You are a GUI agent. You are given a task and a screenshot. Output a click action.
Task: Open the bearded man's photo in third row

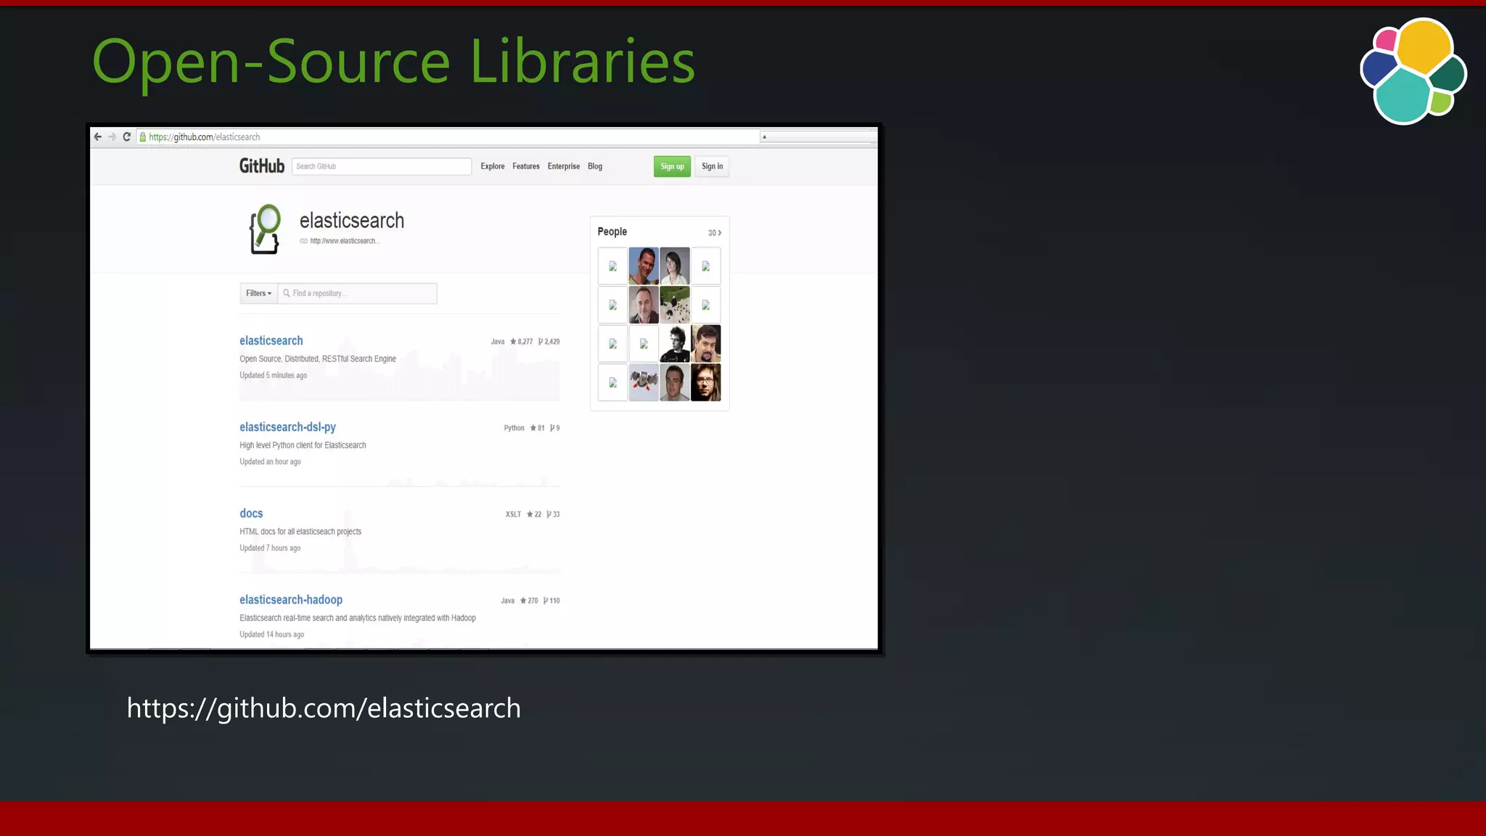706,343
